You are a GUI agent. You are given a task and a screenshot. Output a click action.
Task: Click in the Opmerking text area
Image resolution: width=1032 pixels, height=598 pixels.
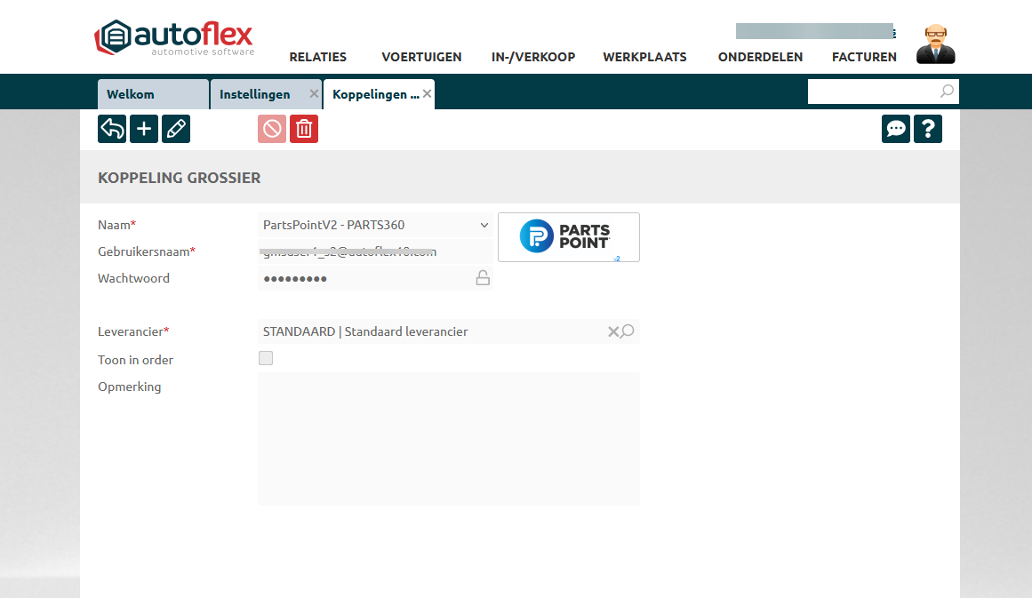[448, 439]
